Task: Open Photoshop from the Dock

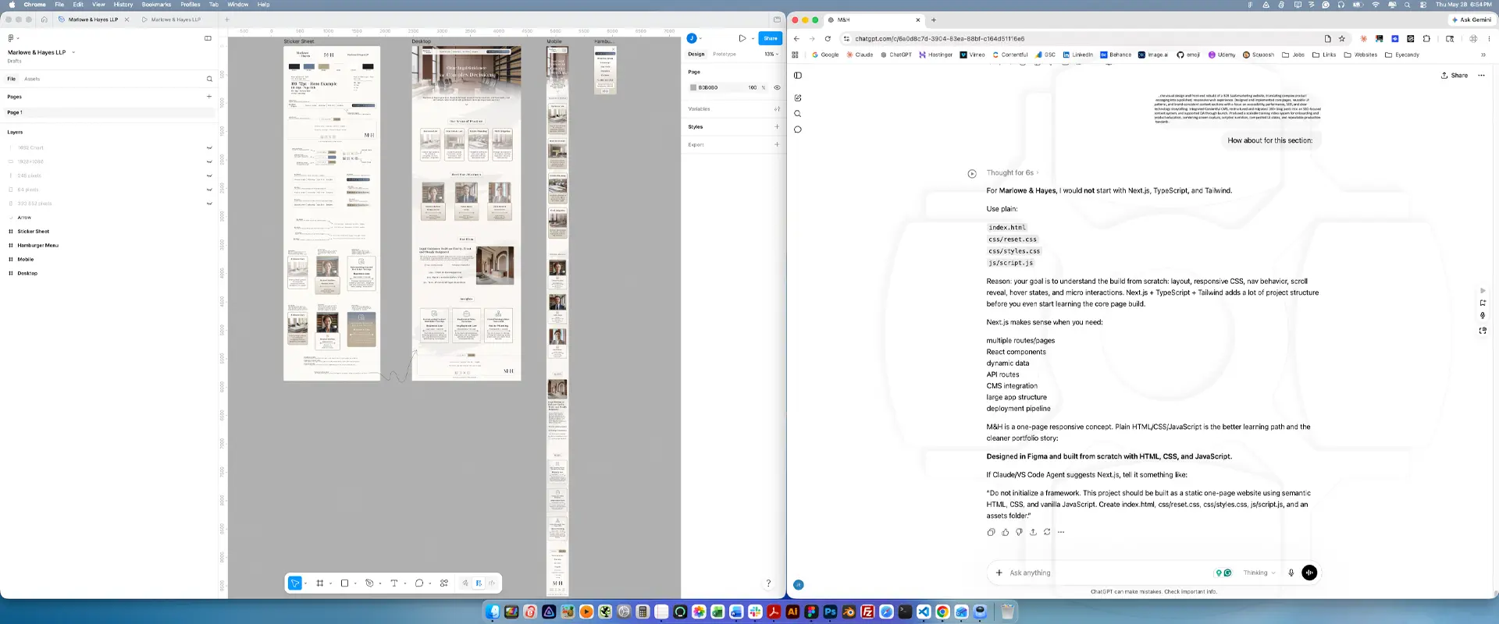Action: (830, 612)
